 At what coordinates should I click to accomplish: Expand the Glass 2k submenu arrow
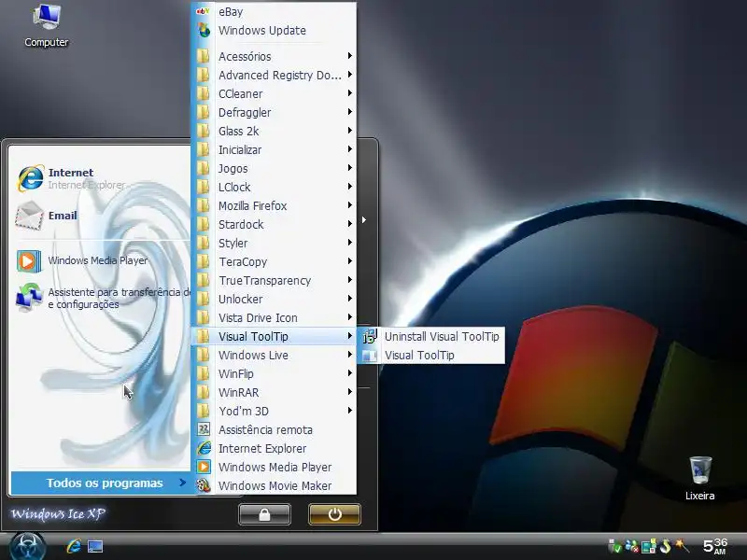point(349,131)
